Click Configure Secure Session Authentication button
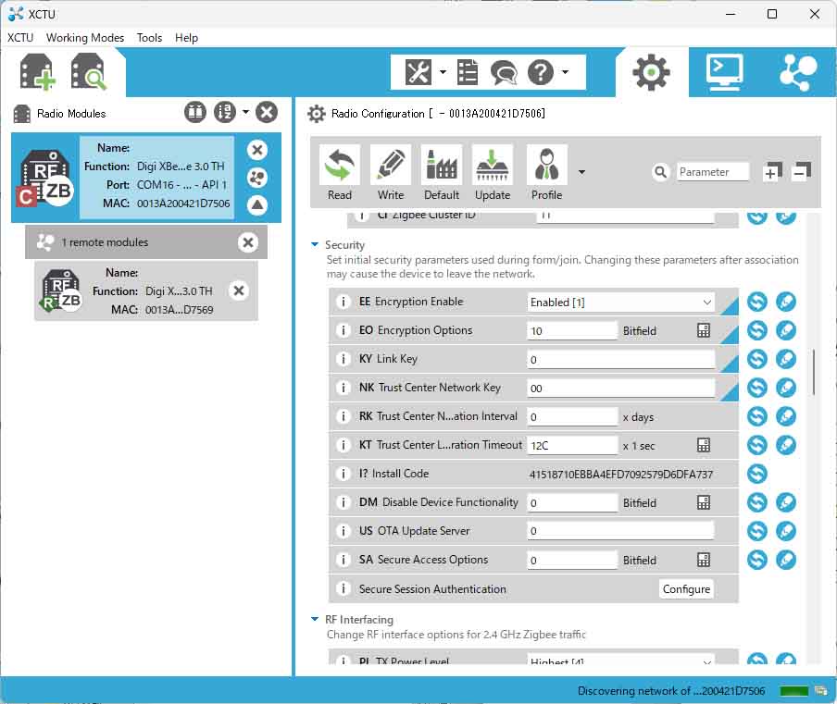This screenshot has height=704, width=837. click(686, 589)
